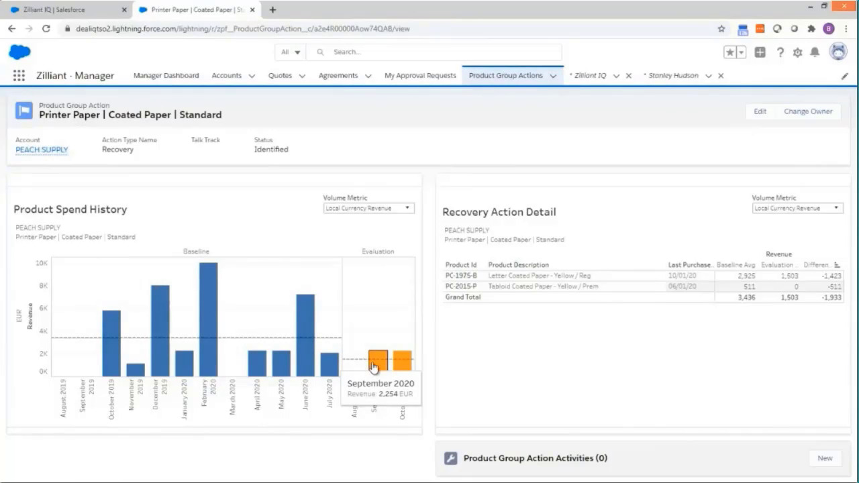Click the Last Purchase column header
This screenshot has height=483, width=859.
pos(690,265)
